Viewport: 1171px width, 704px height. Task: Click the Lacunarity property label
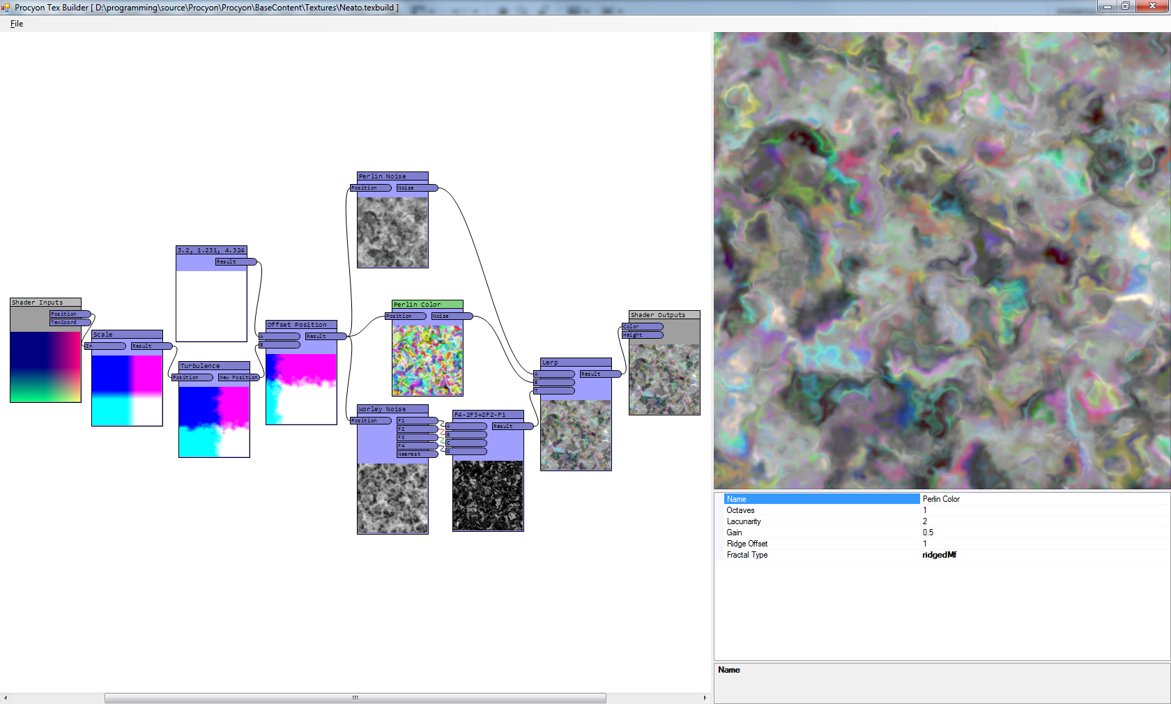tap(744, 521)
